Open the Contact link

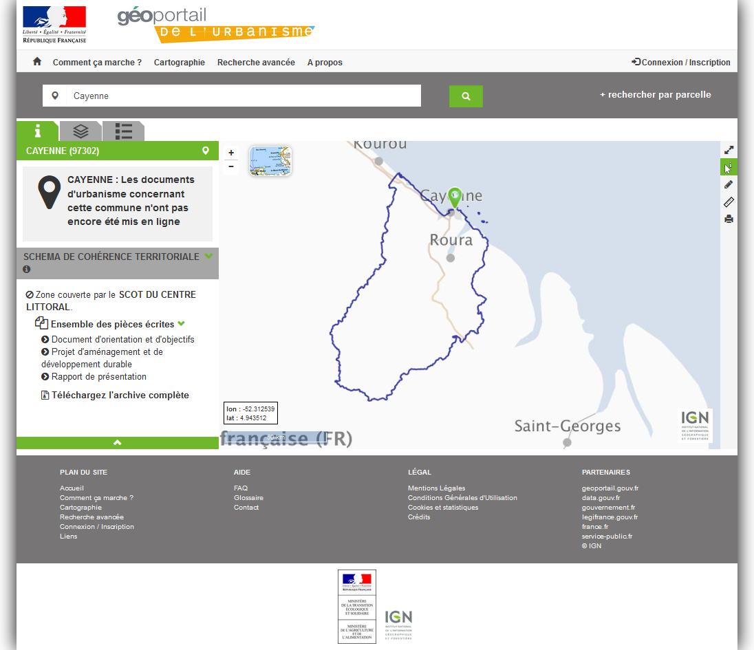click(246, 507)
